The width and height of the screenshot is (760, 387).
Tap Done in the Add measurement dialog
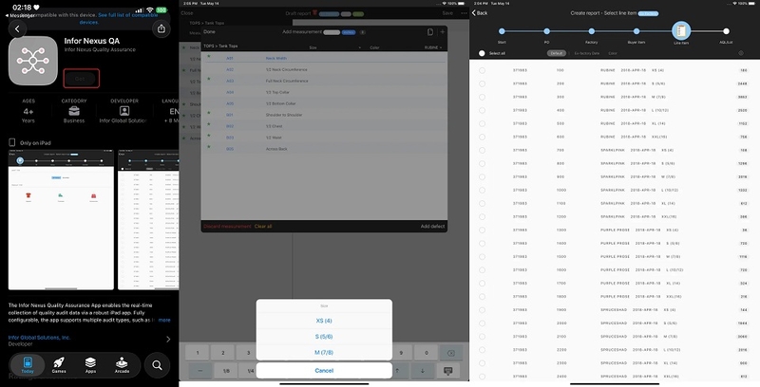[209, 32]
